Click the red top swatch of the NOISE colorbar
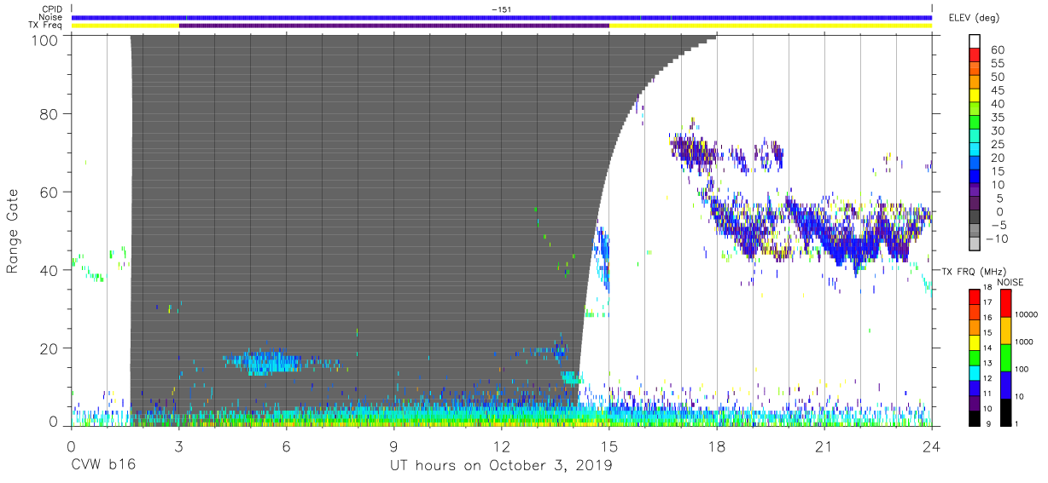The image size is (1048, 483). click(x=1005, y=302)
